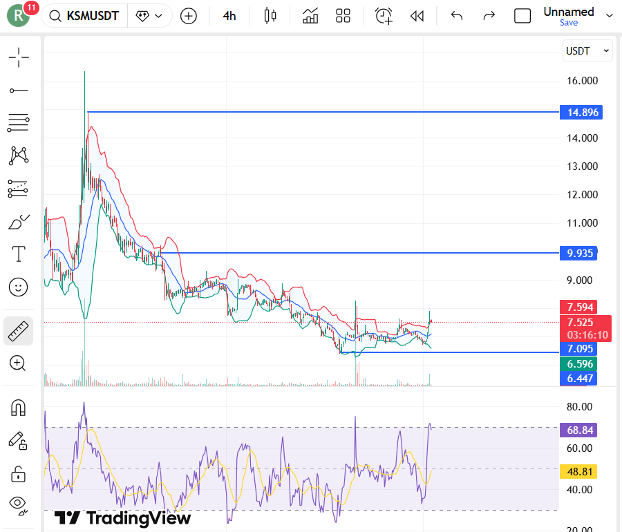Open the indicators menu

310,15
